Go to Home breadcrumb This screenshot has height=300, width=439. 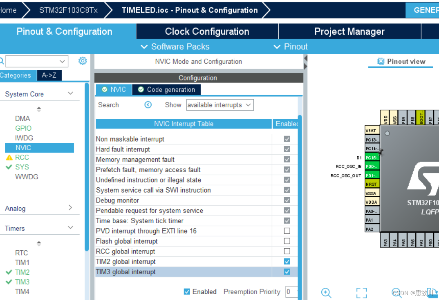[8, 10]
